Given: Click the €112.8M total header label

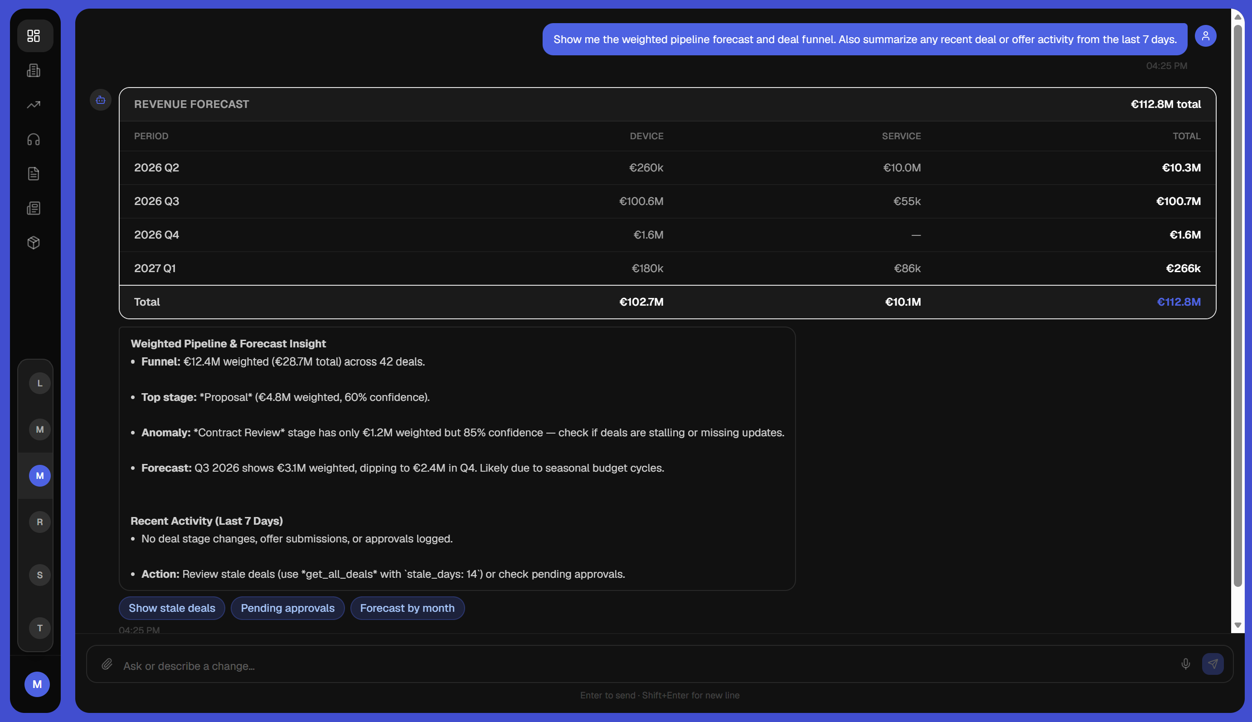Looking at the screenshot, I should (1166, 104).
